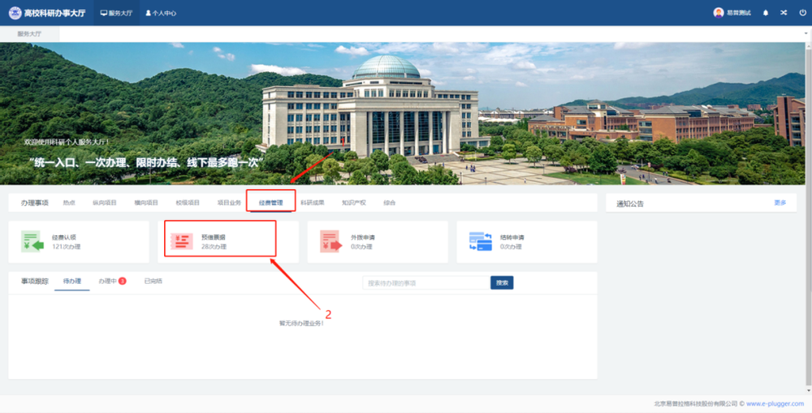Switch to the 经费管理 tab
This screenshot has height=413, width=812.
click(x=270, y=202)
